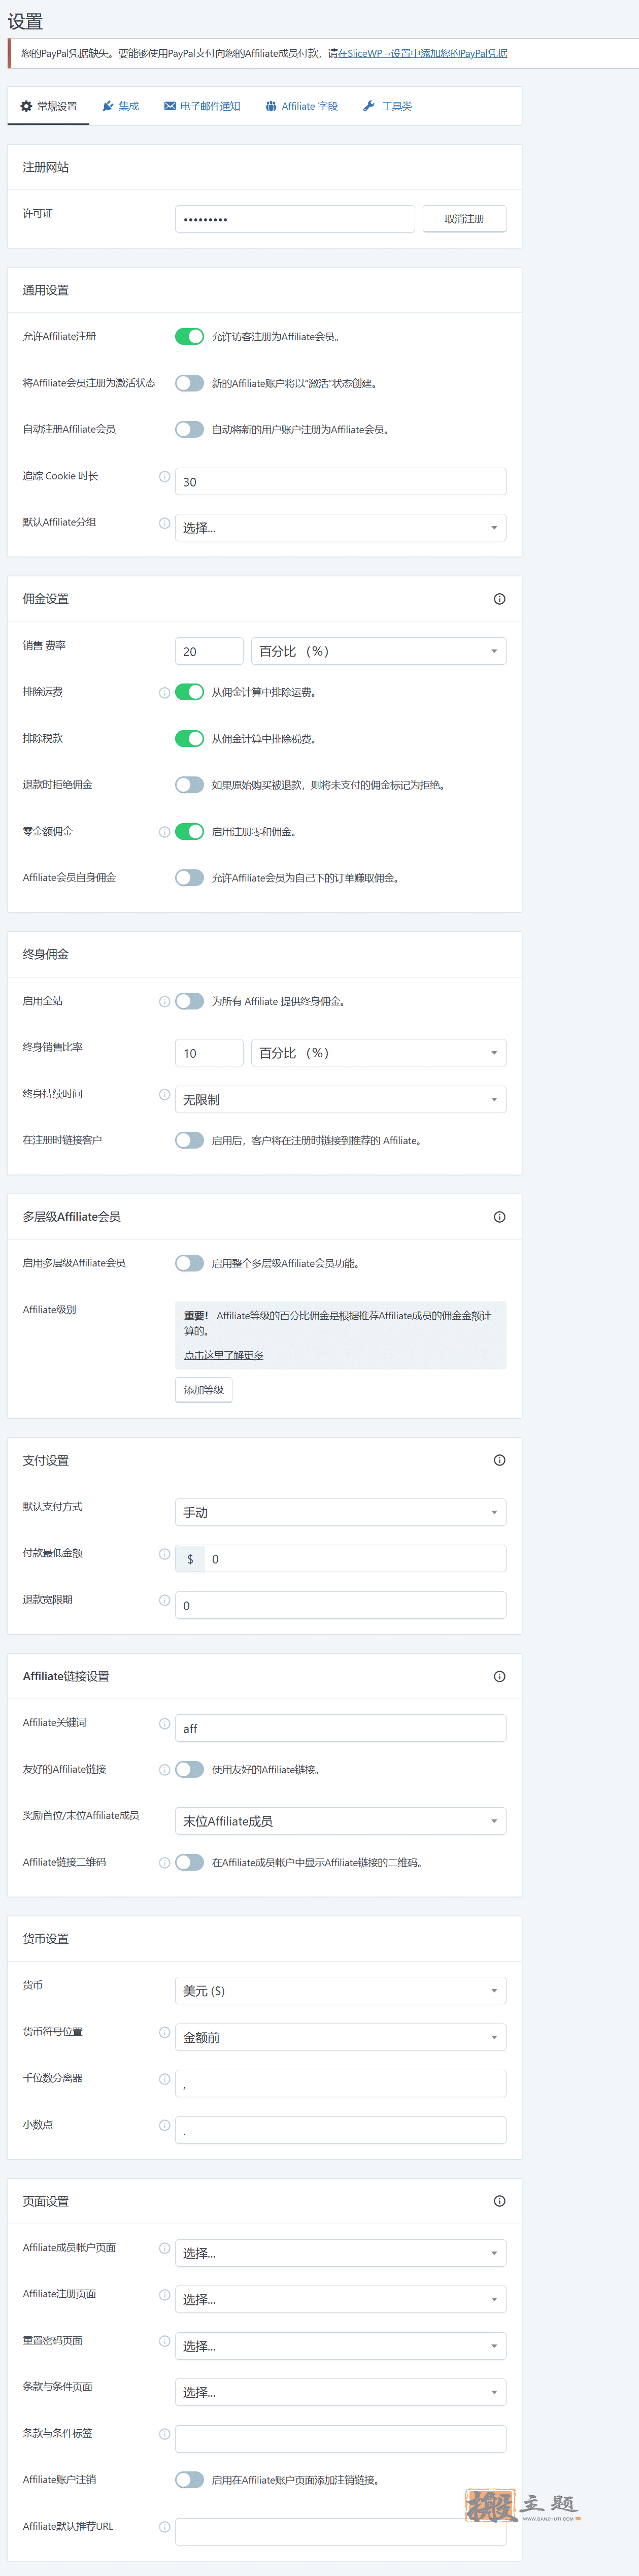Click info icon beside 重置密码页面
639x2576 pixels.
point(164,2341)
